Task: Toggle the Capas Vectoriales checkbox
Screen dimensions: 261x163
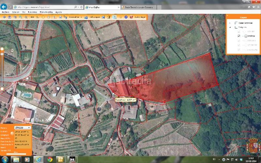Action: (x=236, y=23)
